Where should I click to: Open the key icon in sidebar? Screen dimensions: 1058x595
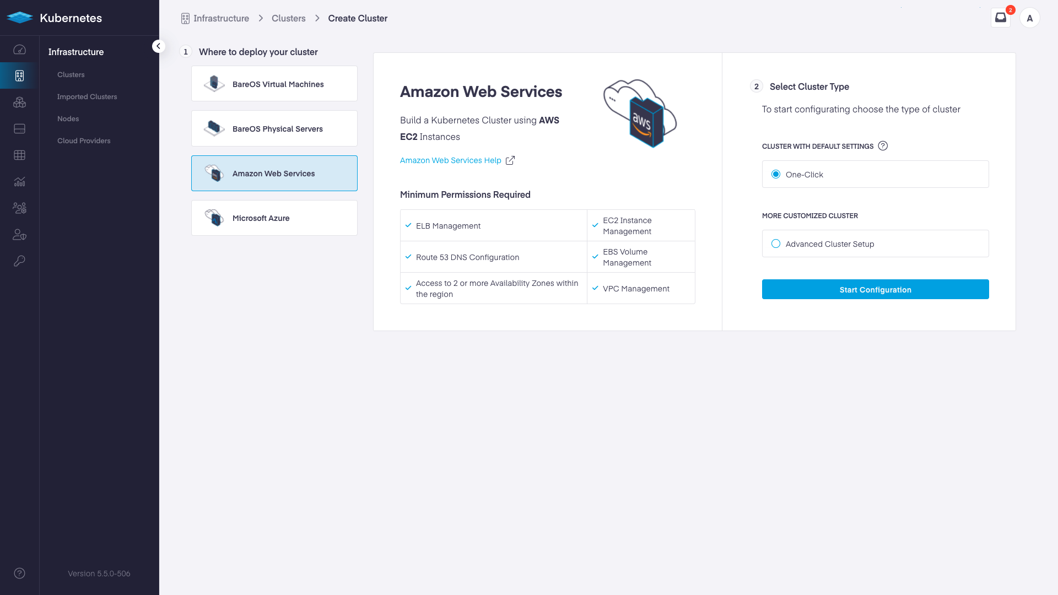pos(19,261)
